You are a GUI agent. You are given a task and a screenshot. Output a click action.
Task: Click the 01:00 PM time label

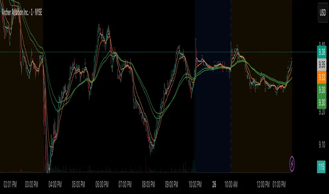[279, 184]
